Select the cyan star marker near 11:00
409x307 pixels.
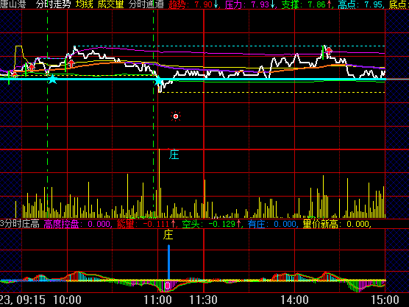coord(158,81)
